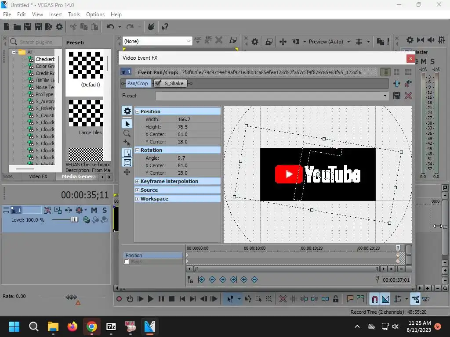Open the Plug-In Chain icon
This screenshot has height=337, width=450.
397,83
